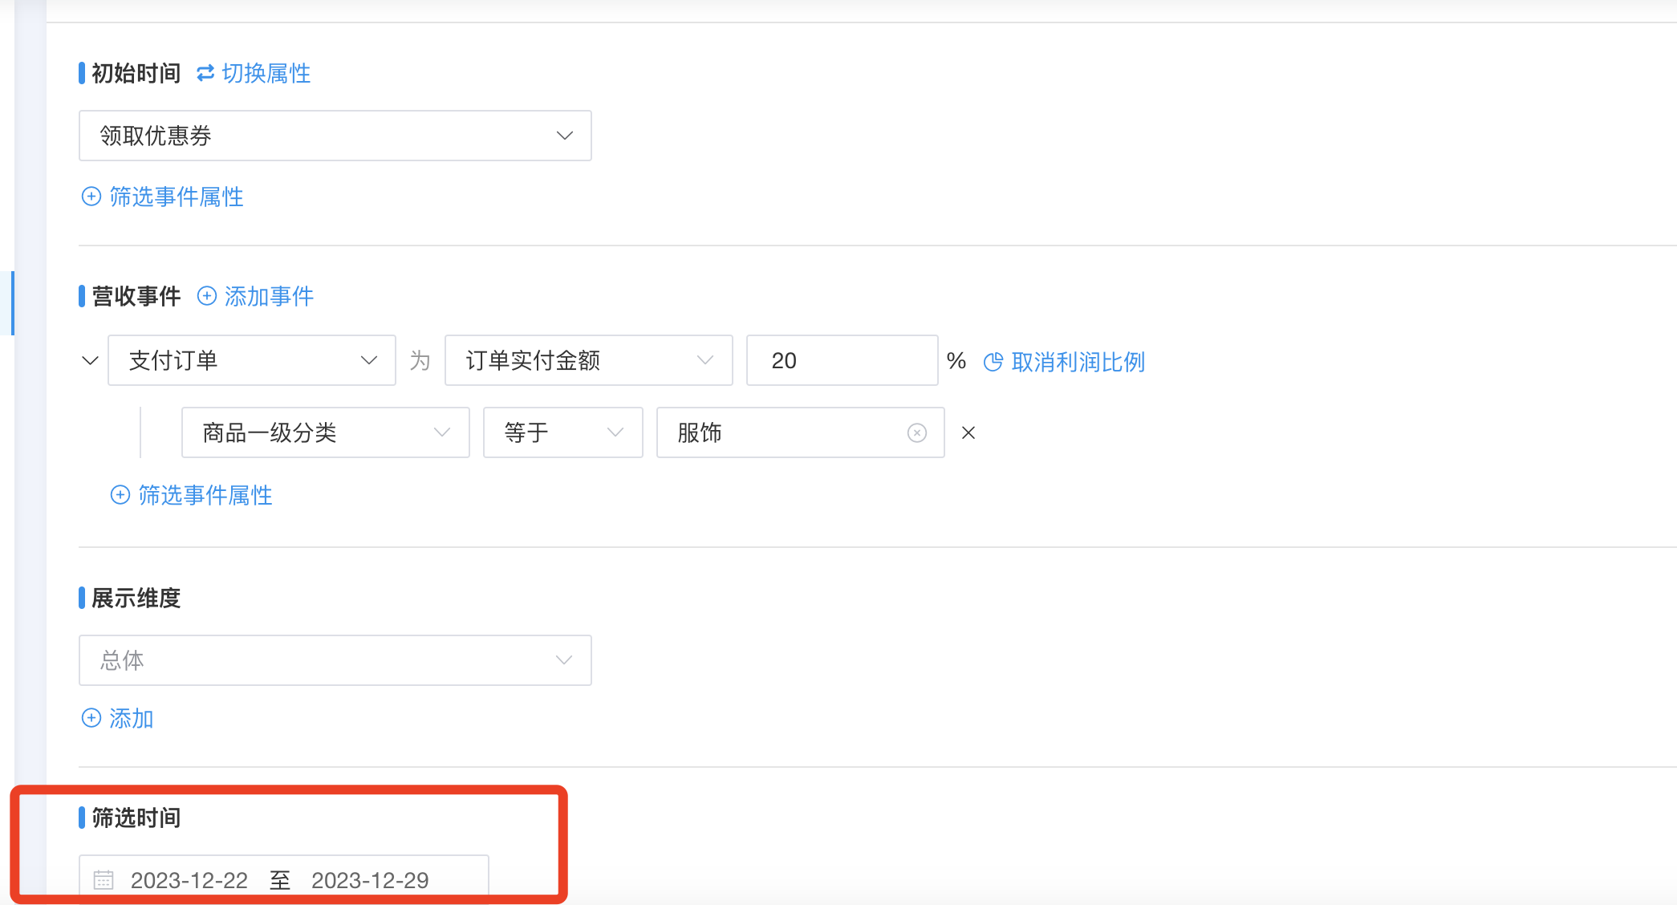Click the 营收事件 section heading
The image size is (1677, 905).
(136, 296)
